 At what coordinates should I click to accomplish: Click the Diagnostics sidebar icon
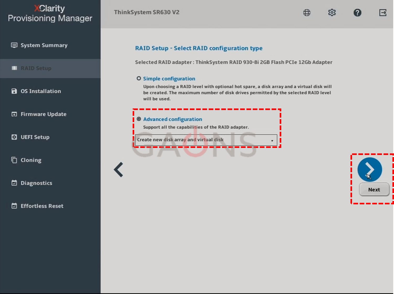pyautogui.click(x=14, y=183)
